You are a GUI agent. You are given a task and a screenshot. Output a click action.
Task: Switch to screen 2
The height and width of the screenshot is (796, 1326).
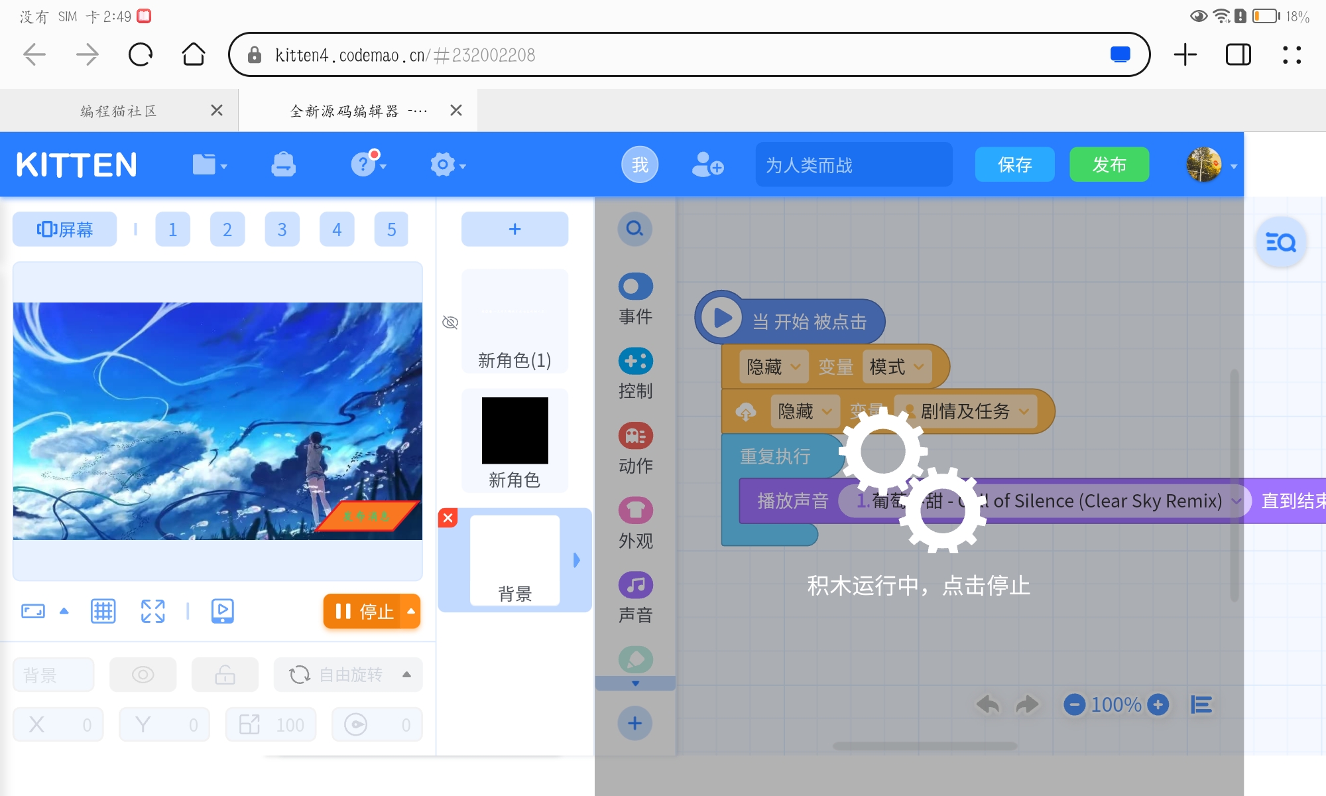coord(227,230)
